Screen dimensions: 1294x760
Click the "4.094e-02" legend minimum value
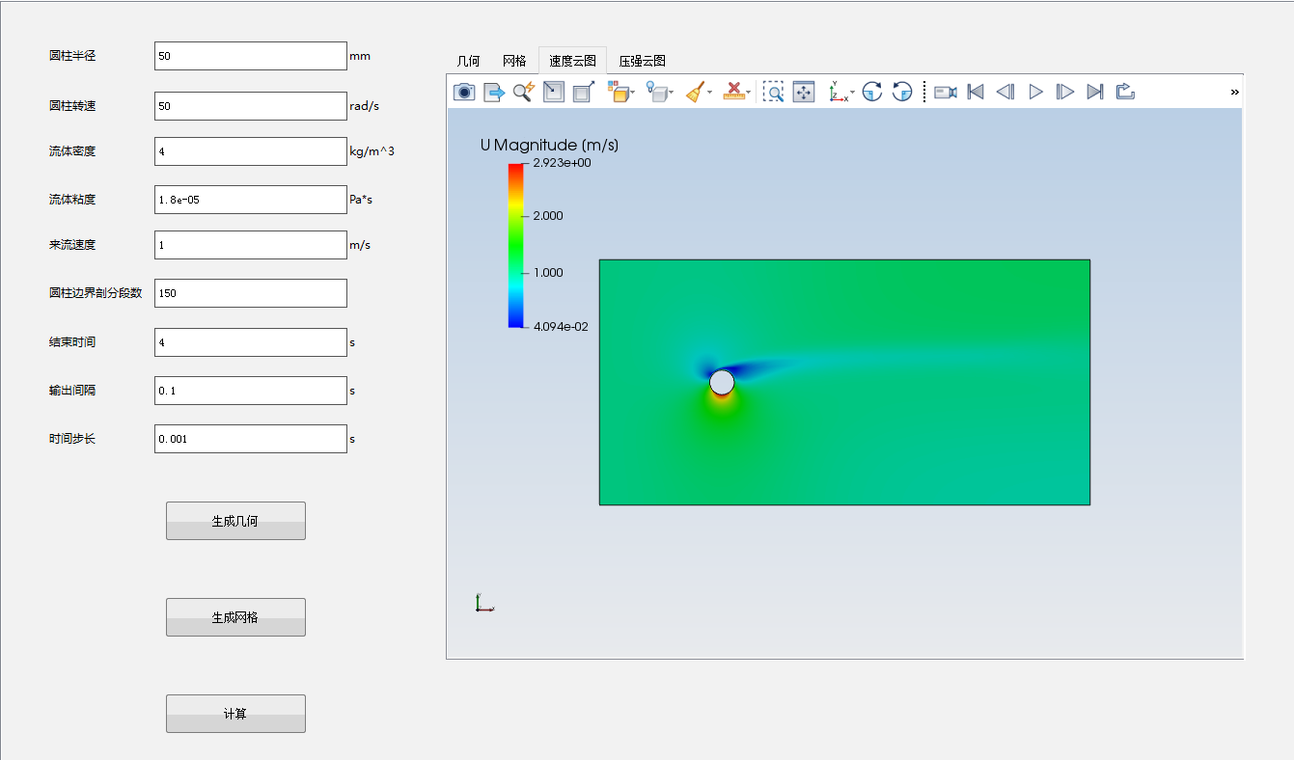pos(561,327)
